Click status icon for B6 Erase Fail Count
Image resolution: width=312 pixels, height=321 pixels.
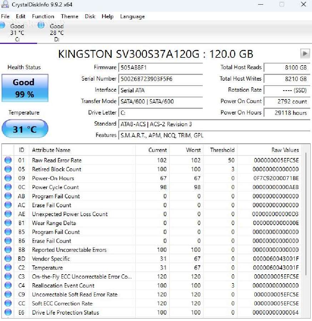8,241
